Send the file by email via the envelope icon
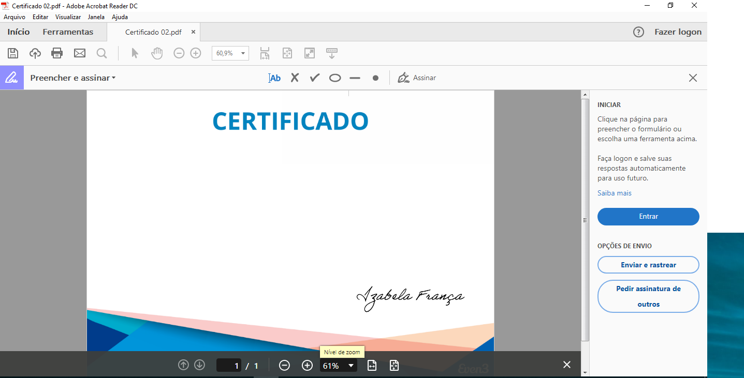Viewport: 744px width, 378px height. click(79, 53)
